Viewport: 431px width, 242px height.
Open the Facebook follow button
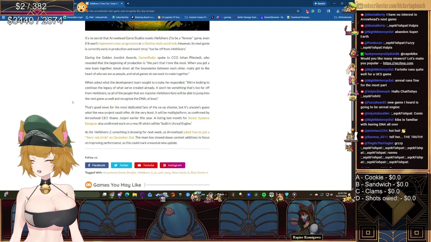click(97, 165)
